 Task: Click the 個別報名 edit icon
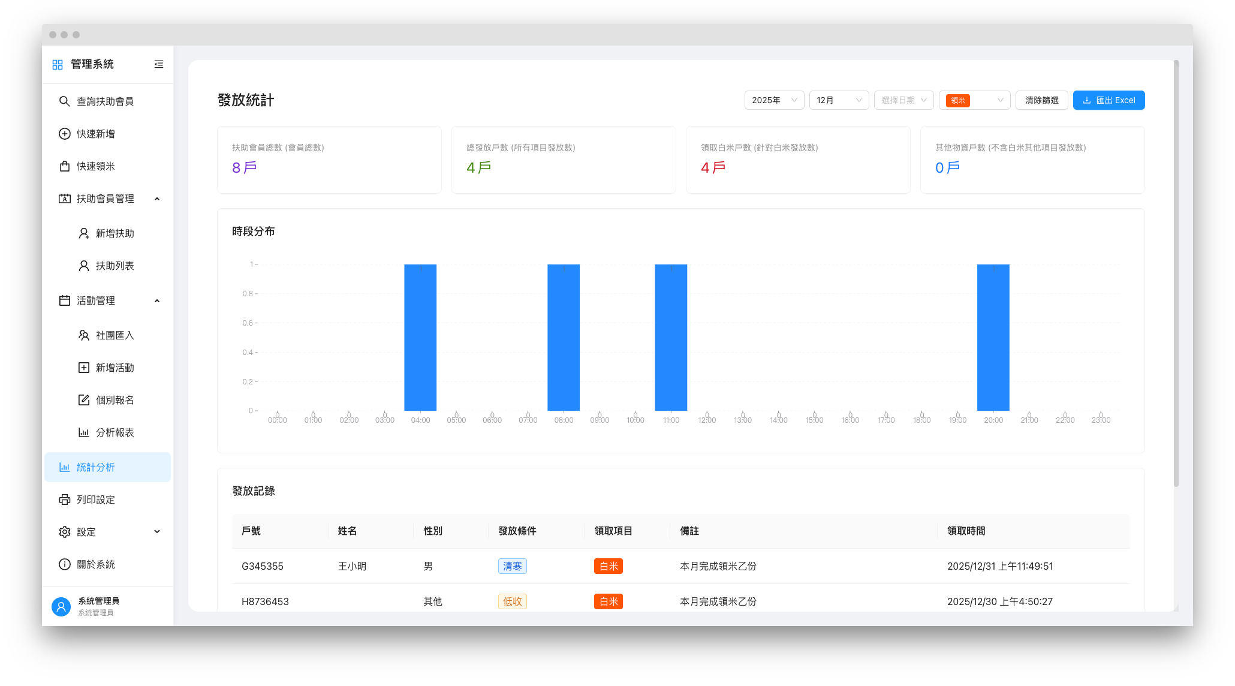pos(84,400)
